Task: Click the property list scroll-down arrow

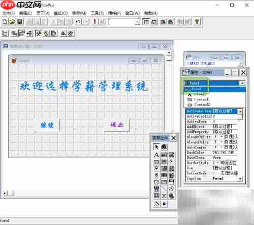Action: click(x=240, y=178)
